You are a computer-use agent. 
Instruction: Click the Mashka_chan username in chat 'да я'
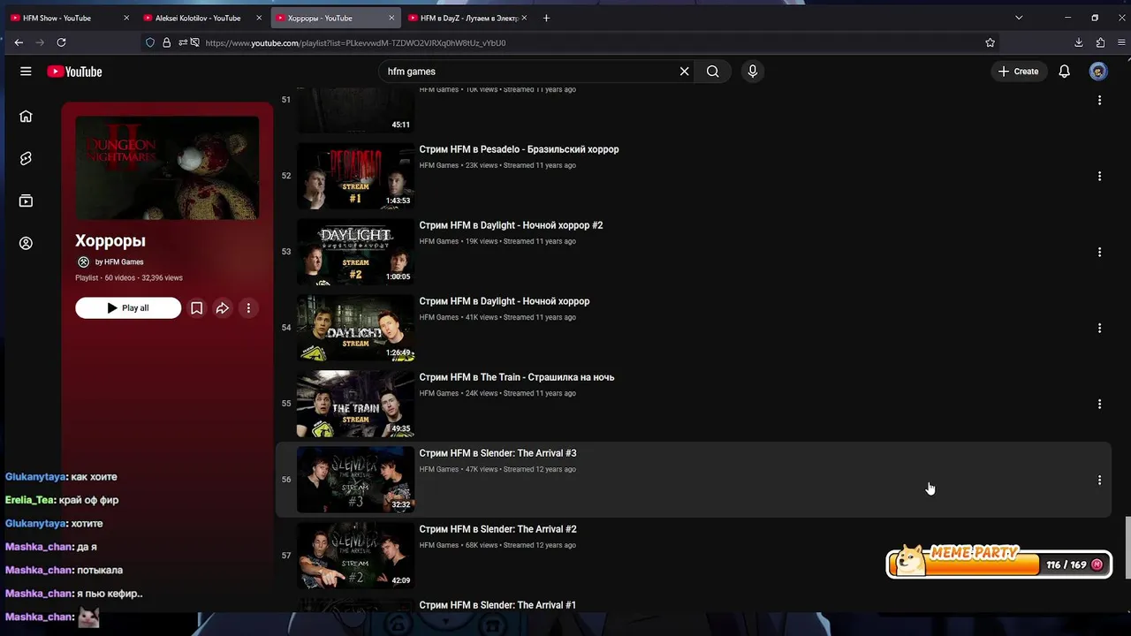39,547
